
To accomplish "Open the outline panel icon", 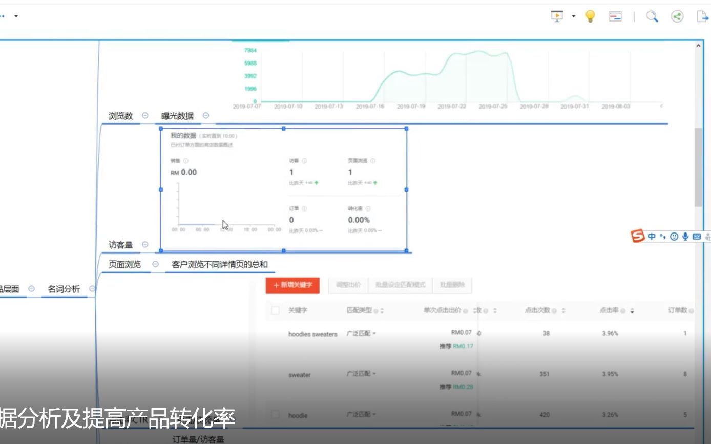I will click(615, 16).
